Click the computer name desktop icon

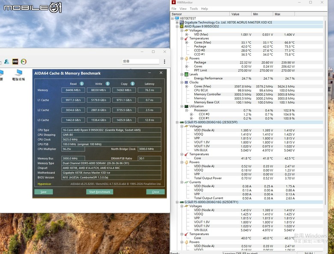[18, 75]
